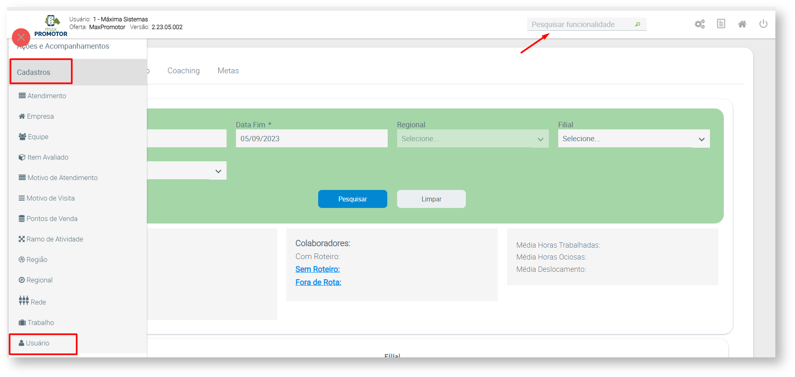Screen dimensions: 795x377
Task: Click the Média Horas Trabalhadas text
Action: [558, 245]
